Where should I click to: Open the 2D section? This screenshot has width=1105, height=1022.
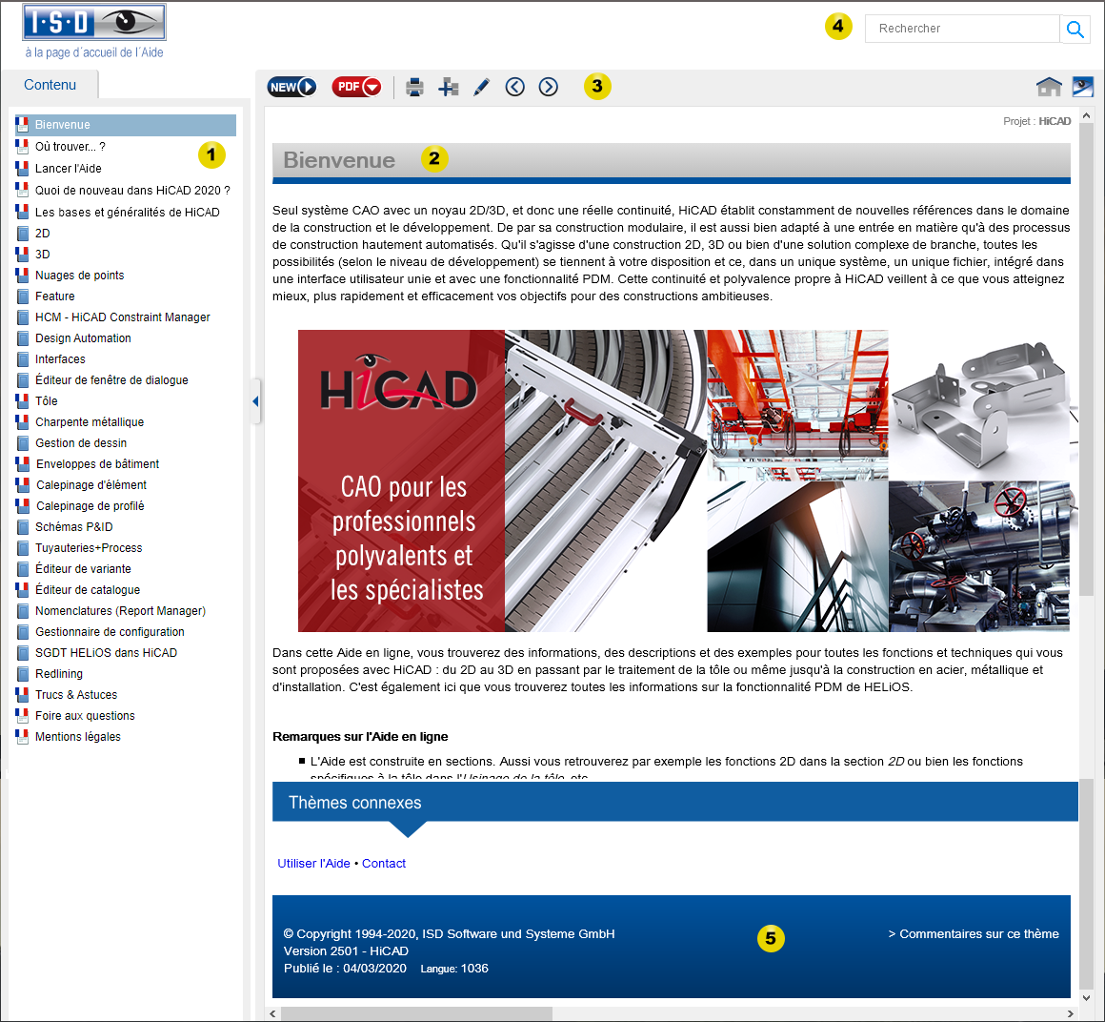tap(42, 234)
